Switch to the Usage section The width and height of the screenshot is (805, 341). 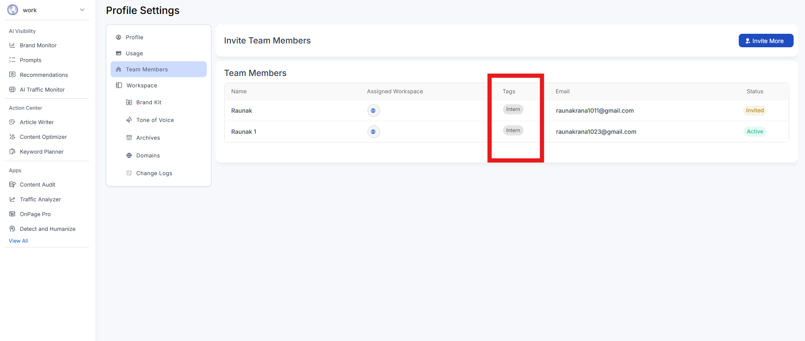pyautogui.click(x=134, y=53)
